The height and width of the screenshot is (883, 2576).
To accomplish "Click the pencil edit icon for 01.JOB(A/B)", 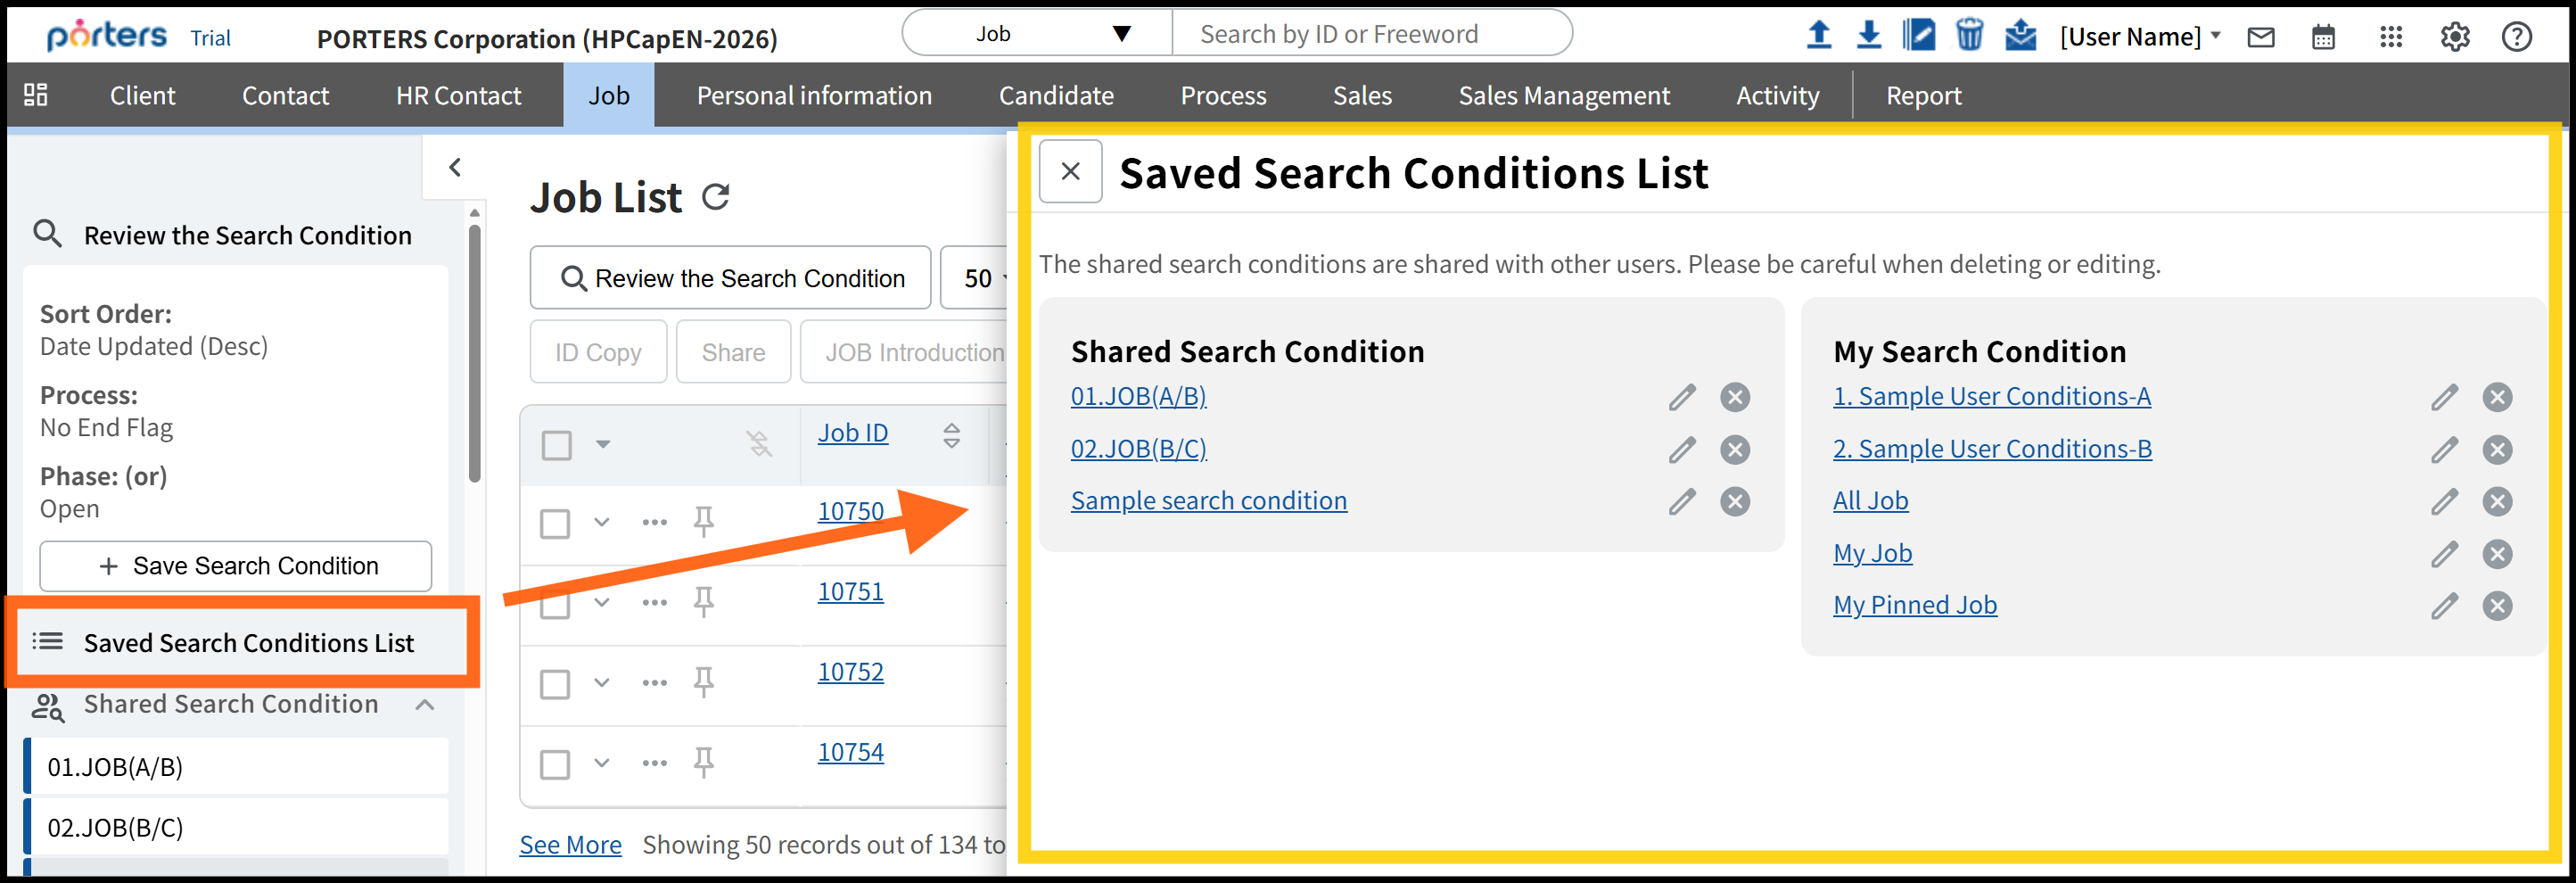I will (1682, 397).
